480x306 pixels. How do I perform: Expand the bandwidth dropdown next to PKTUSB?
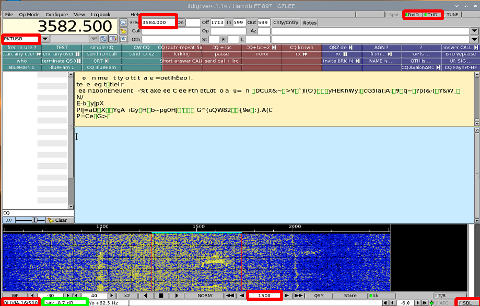tap(93, 39)
